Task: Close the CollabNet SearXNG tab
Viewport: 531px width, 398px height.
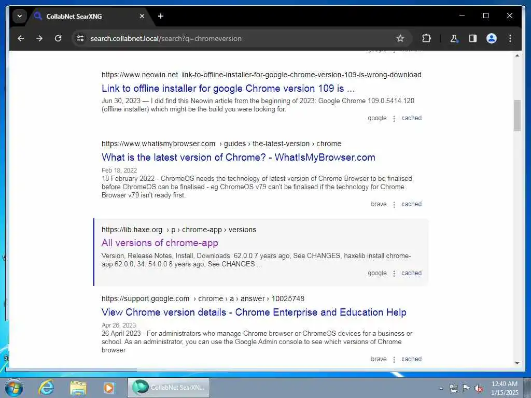Action: tap(142, 16)
